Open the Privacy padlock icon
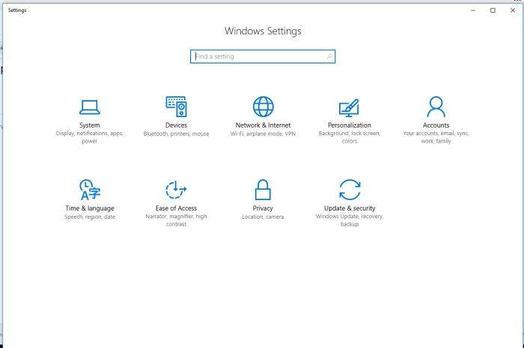The height and width of the screenshot is (348, 524). (263, 190)
